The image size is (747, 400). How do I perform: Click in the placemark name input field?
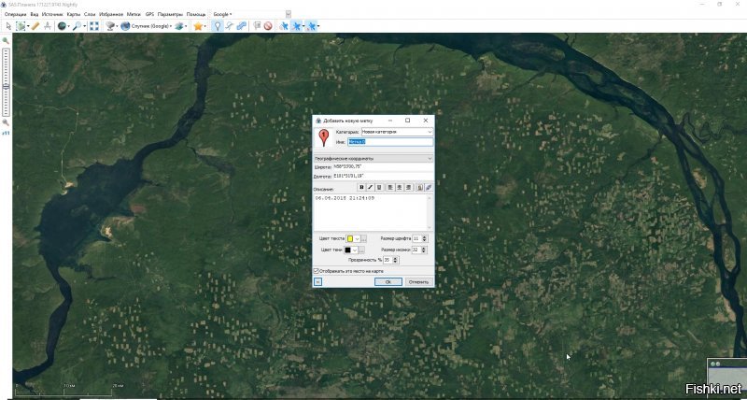(x=390, y=142)
